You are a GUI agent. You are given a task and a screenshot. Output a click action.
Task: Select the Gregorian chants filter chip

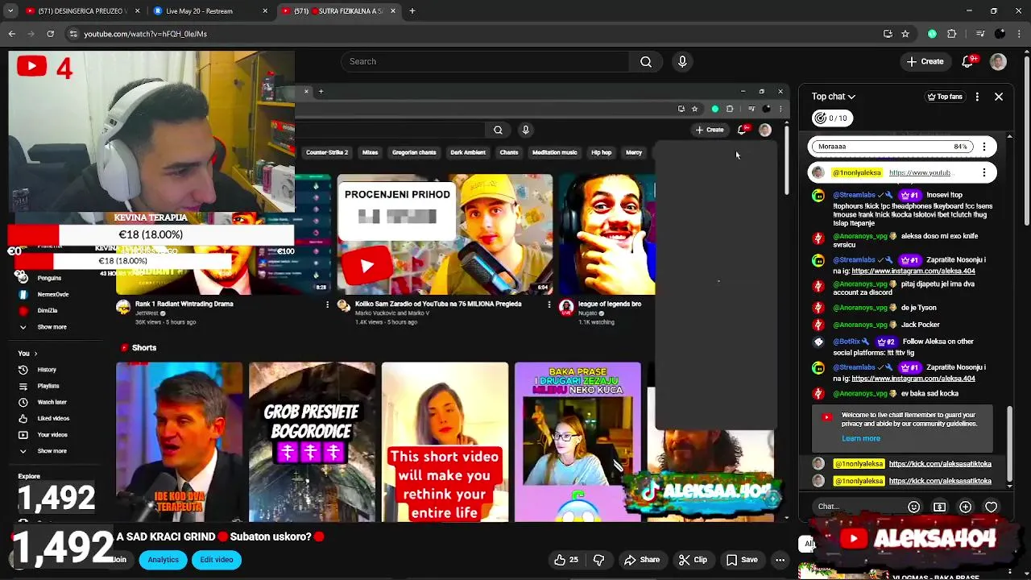[414, 152]
